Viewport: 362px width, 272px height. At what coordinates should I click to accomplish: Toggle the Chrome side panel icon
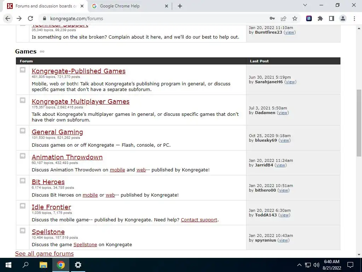[332, 18]
